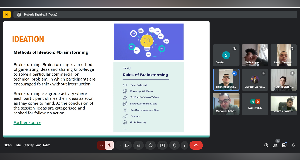Open audio settings arrow beside microphone

(101, 145)
